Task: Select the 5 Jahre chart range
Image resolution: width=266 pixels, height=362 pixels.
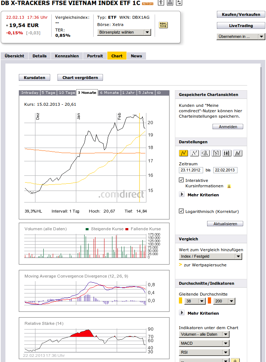Action: pos(146,93)
